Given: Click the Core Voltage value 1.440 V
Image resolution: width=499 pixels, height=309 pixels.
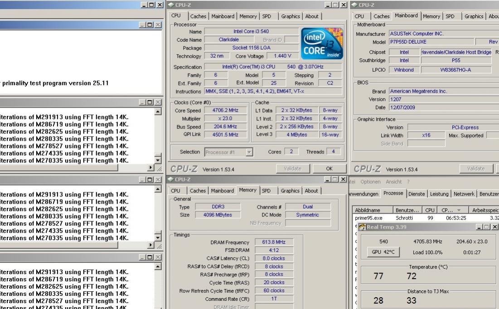Looking at the screenshot, I should pyautogui.click(x=282, y=56).
